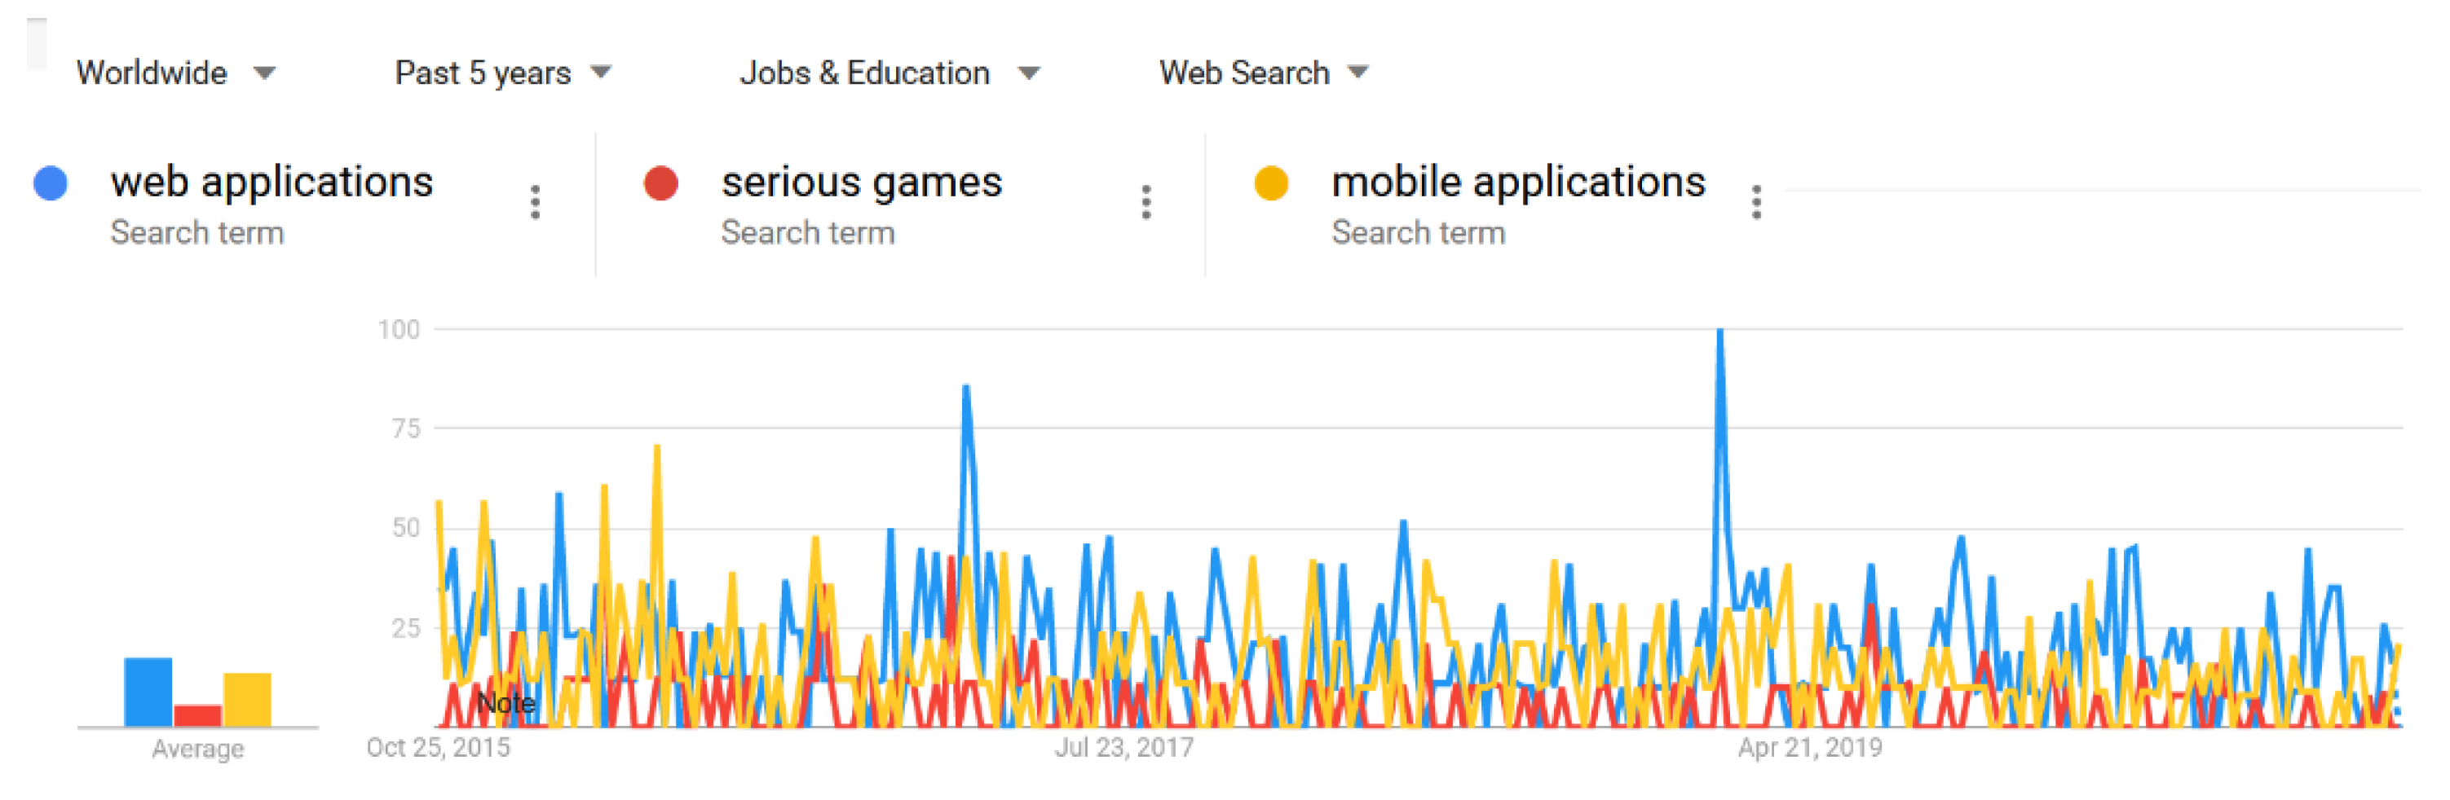The width and height of the screenshot is (2450, 800).
Task: Open the web applications three-dot menu
Action: click(x=536, y=202)
